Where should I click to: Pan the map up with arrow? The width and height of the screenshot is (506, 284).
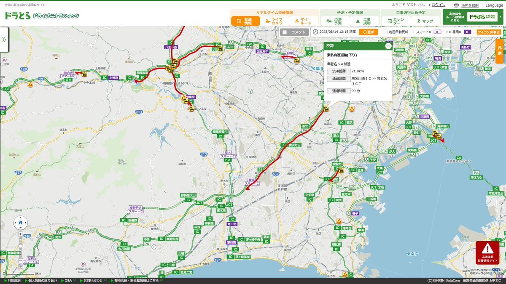20,217
